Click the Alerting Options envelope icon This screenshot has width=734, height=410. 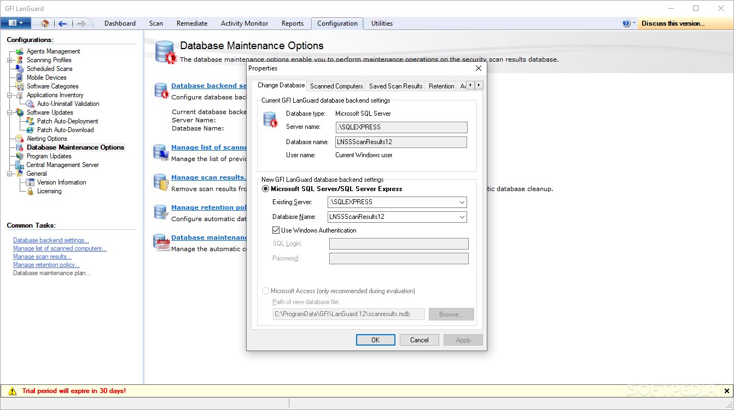(x=20, y=139)
